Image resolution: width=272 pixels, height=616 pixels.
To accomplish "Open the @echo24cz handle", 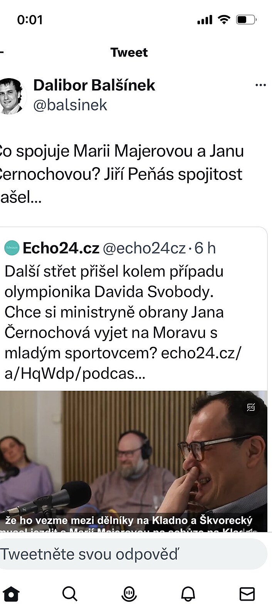I will tap(144, 248).
